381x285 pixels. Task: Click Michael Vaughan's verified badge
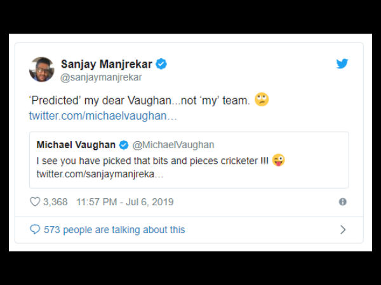124,145
